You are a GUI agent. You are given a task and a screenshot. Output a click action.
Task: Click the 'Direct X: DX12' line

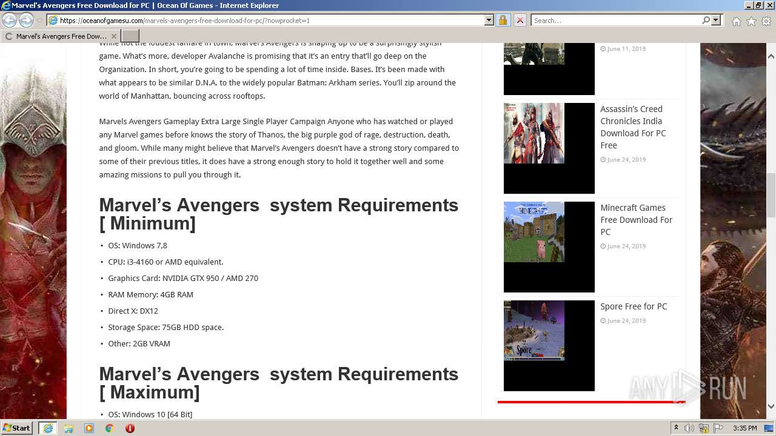[133, 311]
